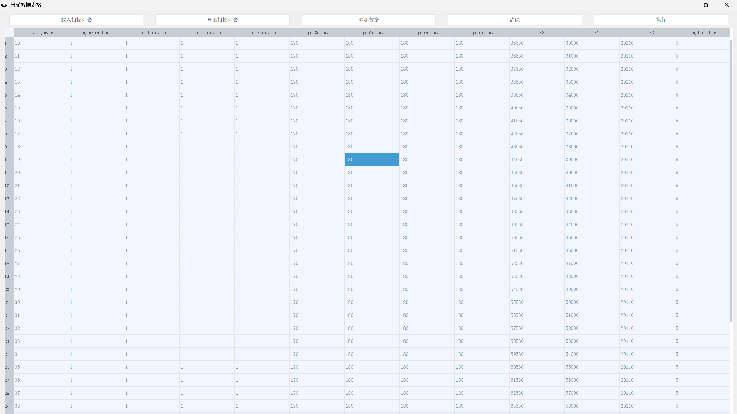737x414 pixels.
Task: Select the motor0 column header
Action: (537, 33)
